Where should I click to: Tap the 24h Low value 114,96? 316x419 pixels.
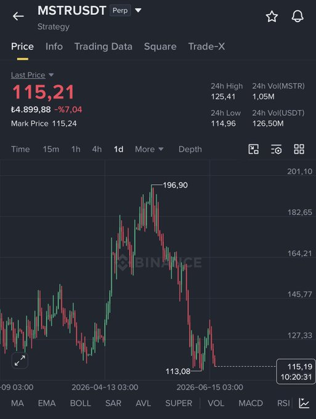(224, 123)
